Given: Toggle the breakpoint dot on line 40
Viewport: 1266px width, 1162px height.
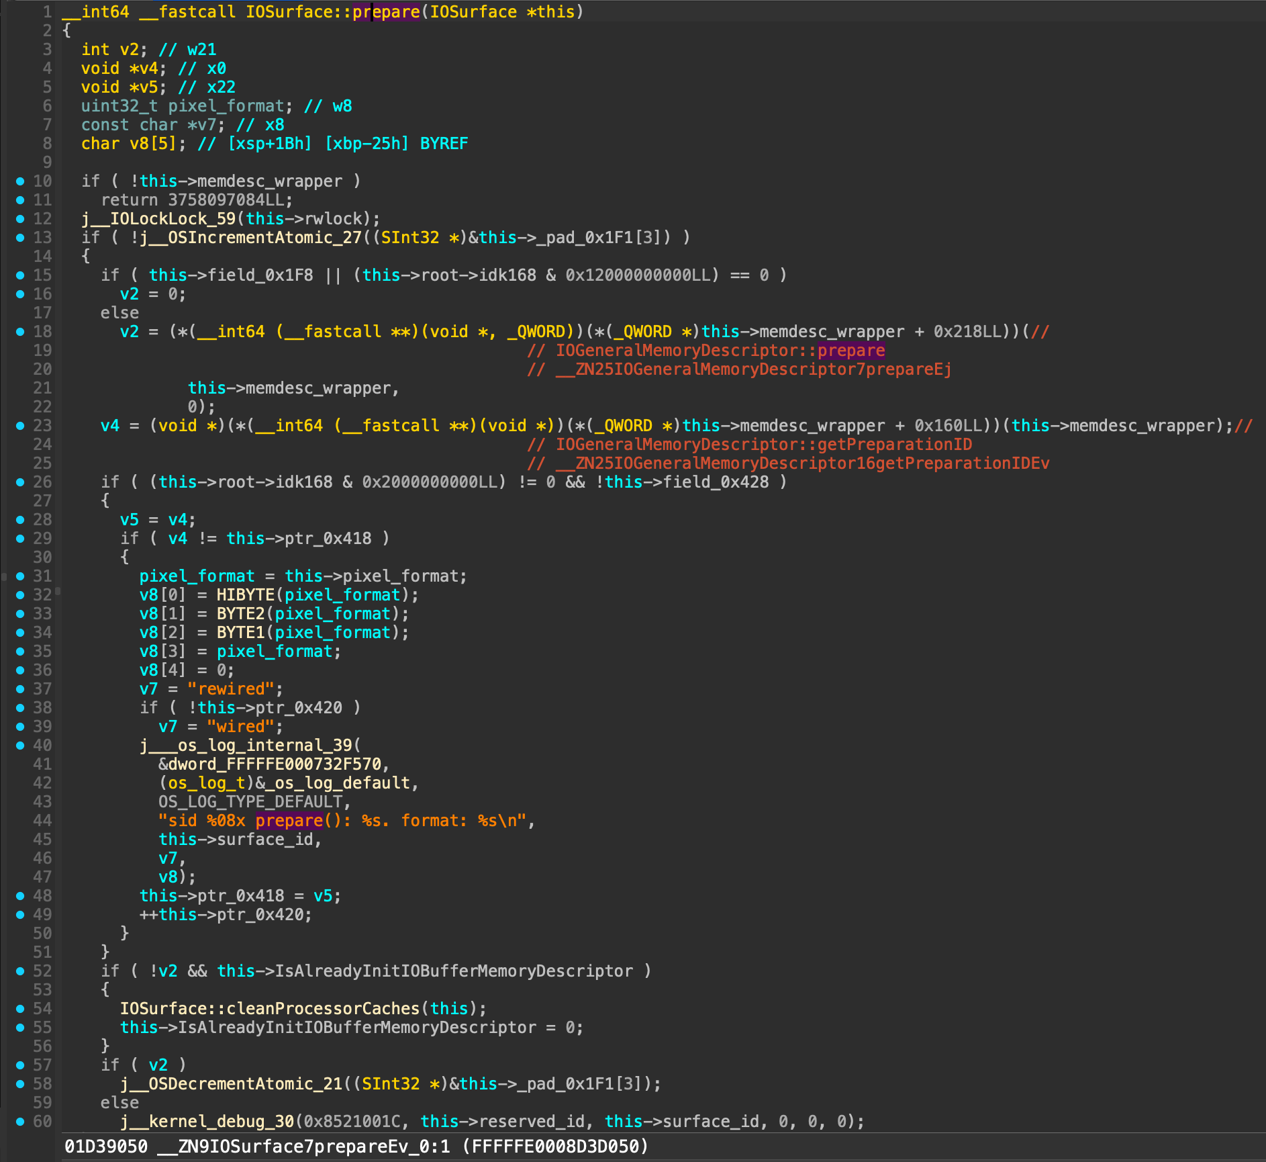Looking at the screenshot, I should tap(20, 745).
